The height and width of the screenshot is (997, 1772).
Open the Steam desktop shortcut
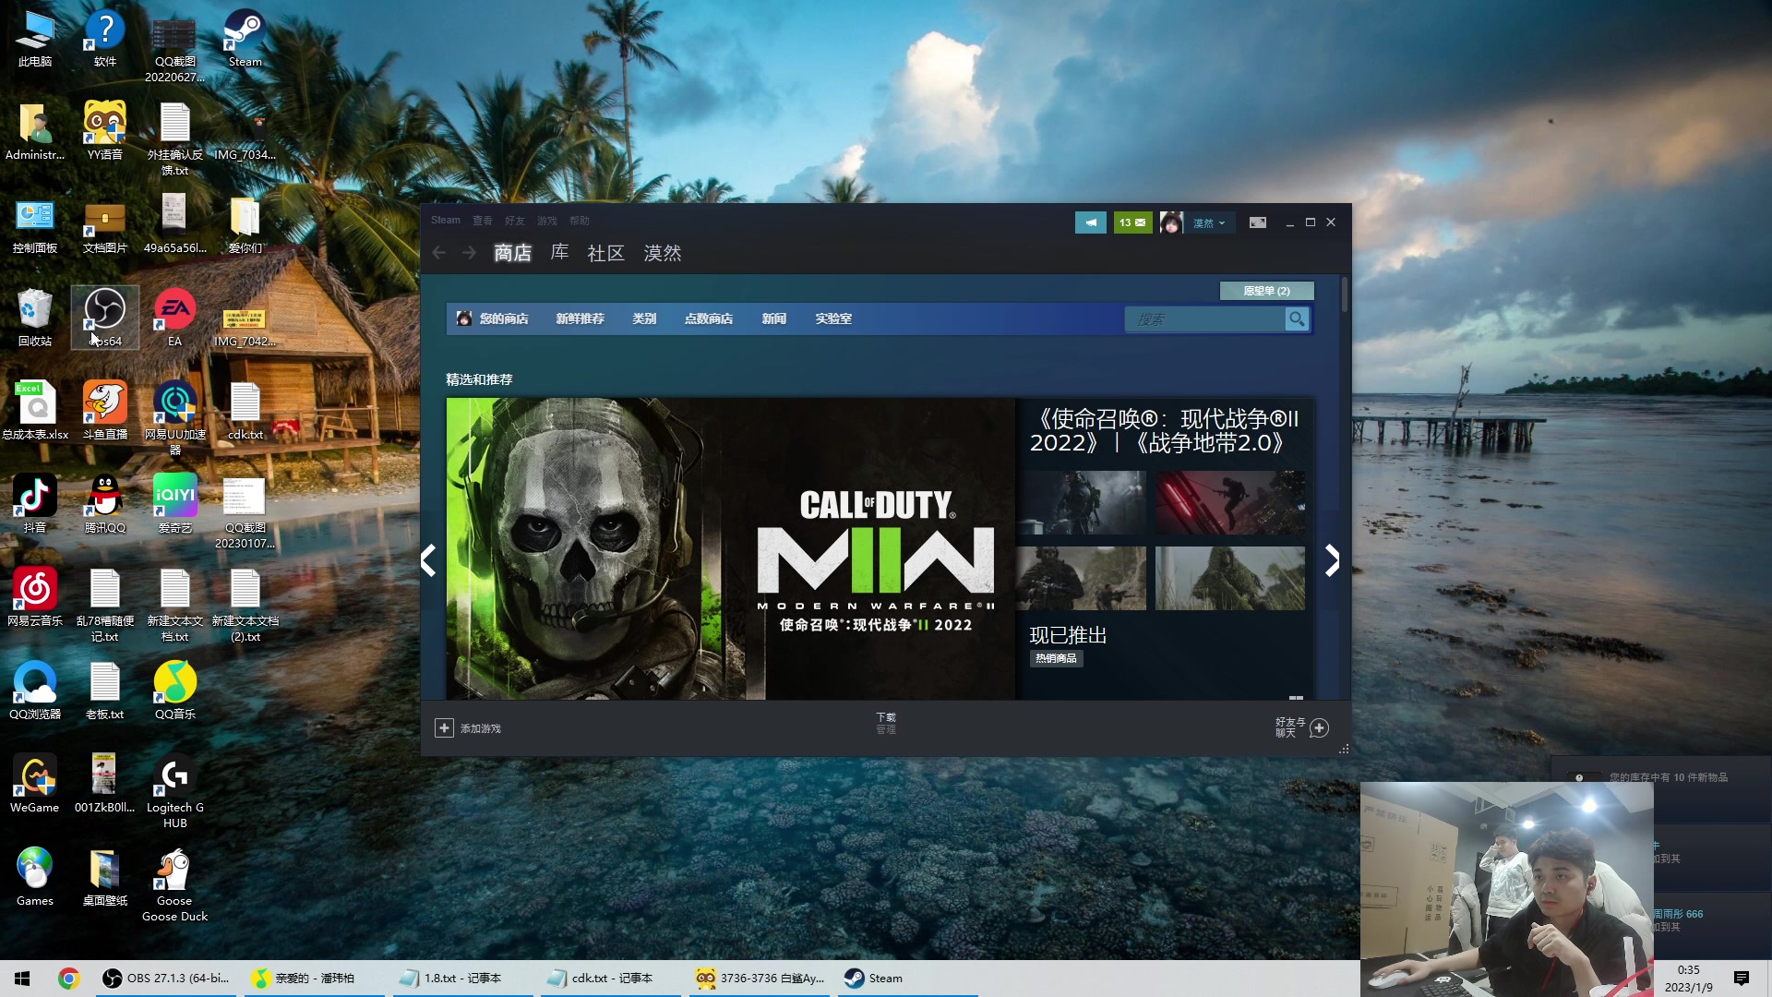tap(245, 39)
